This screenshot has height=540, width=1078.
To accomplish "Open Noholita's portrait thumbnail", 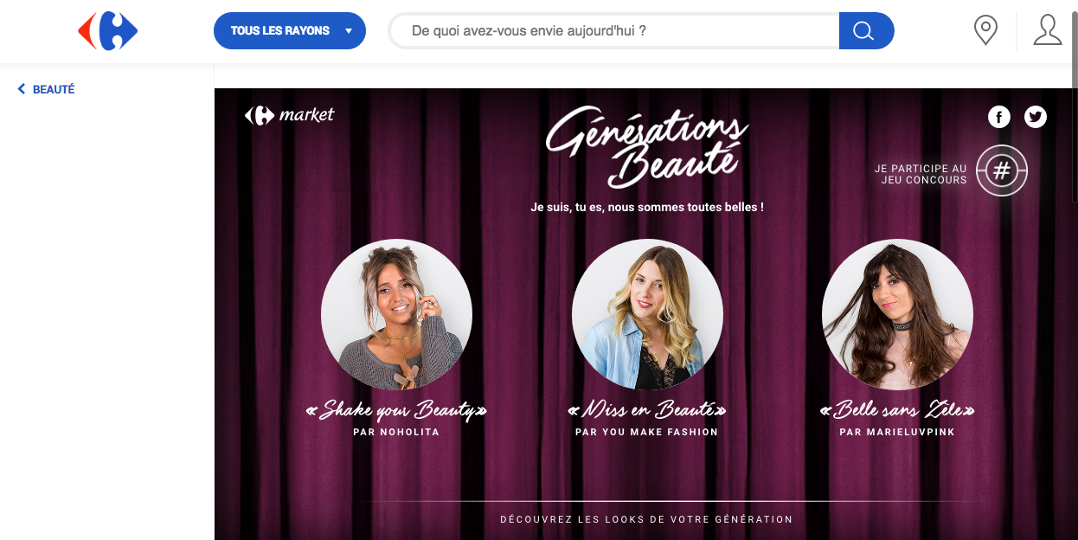I will tap(396, 314).
